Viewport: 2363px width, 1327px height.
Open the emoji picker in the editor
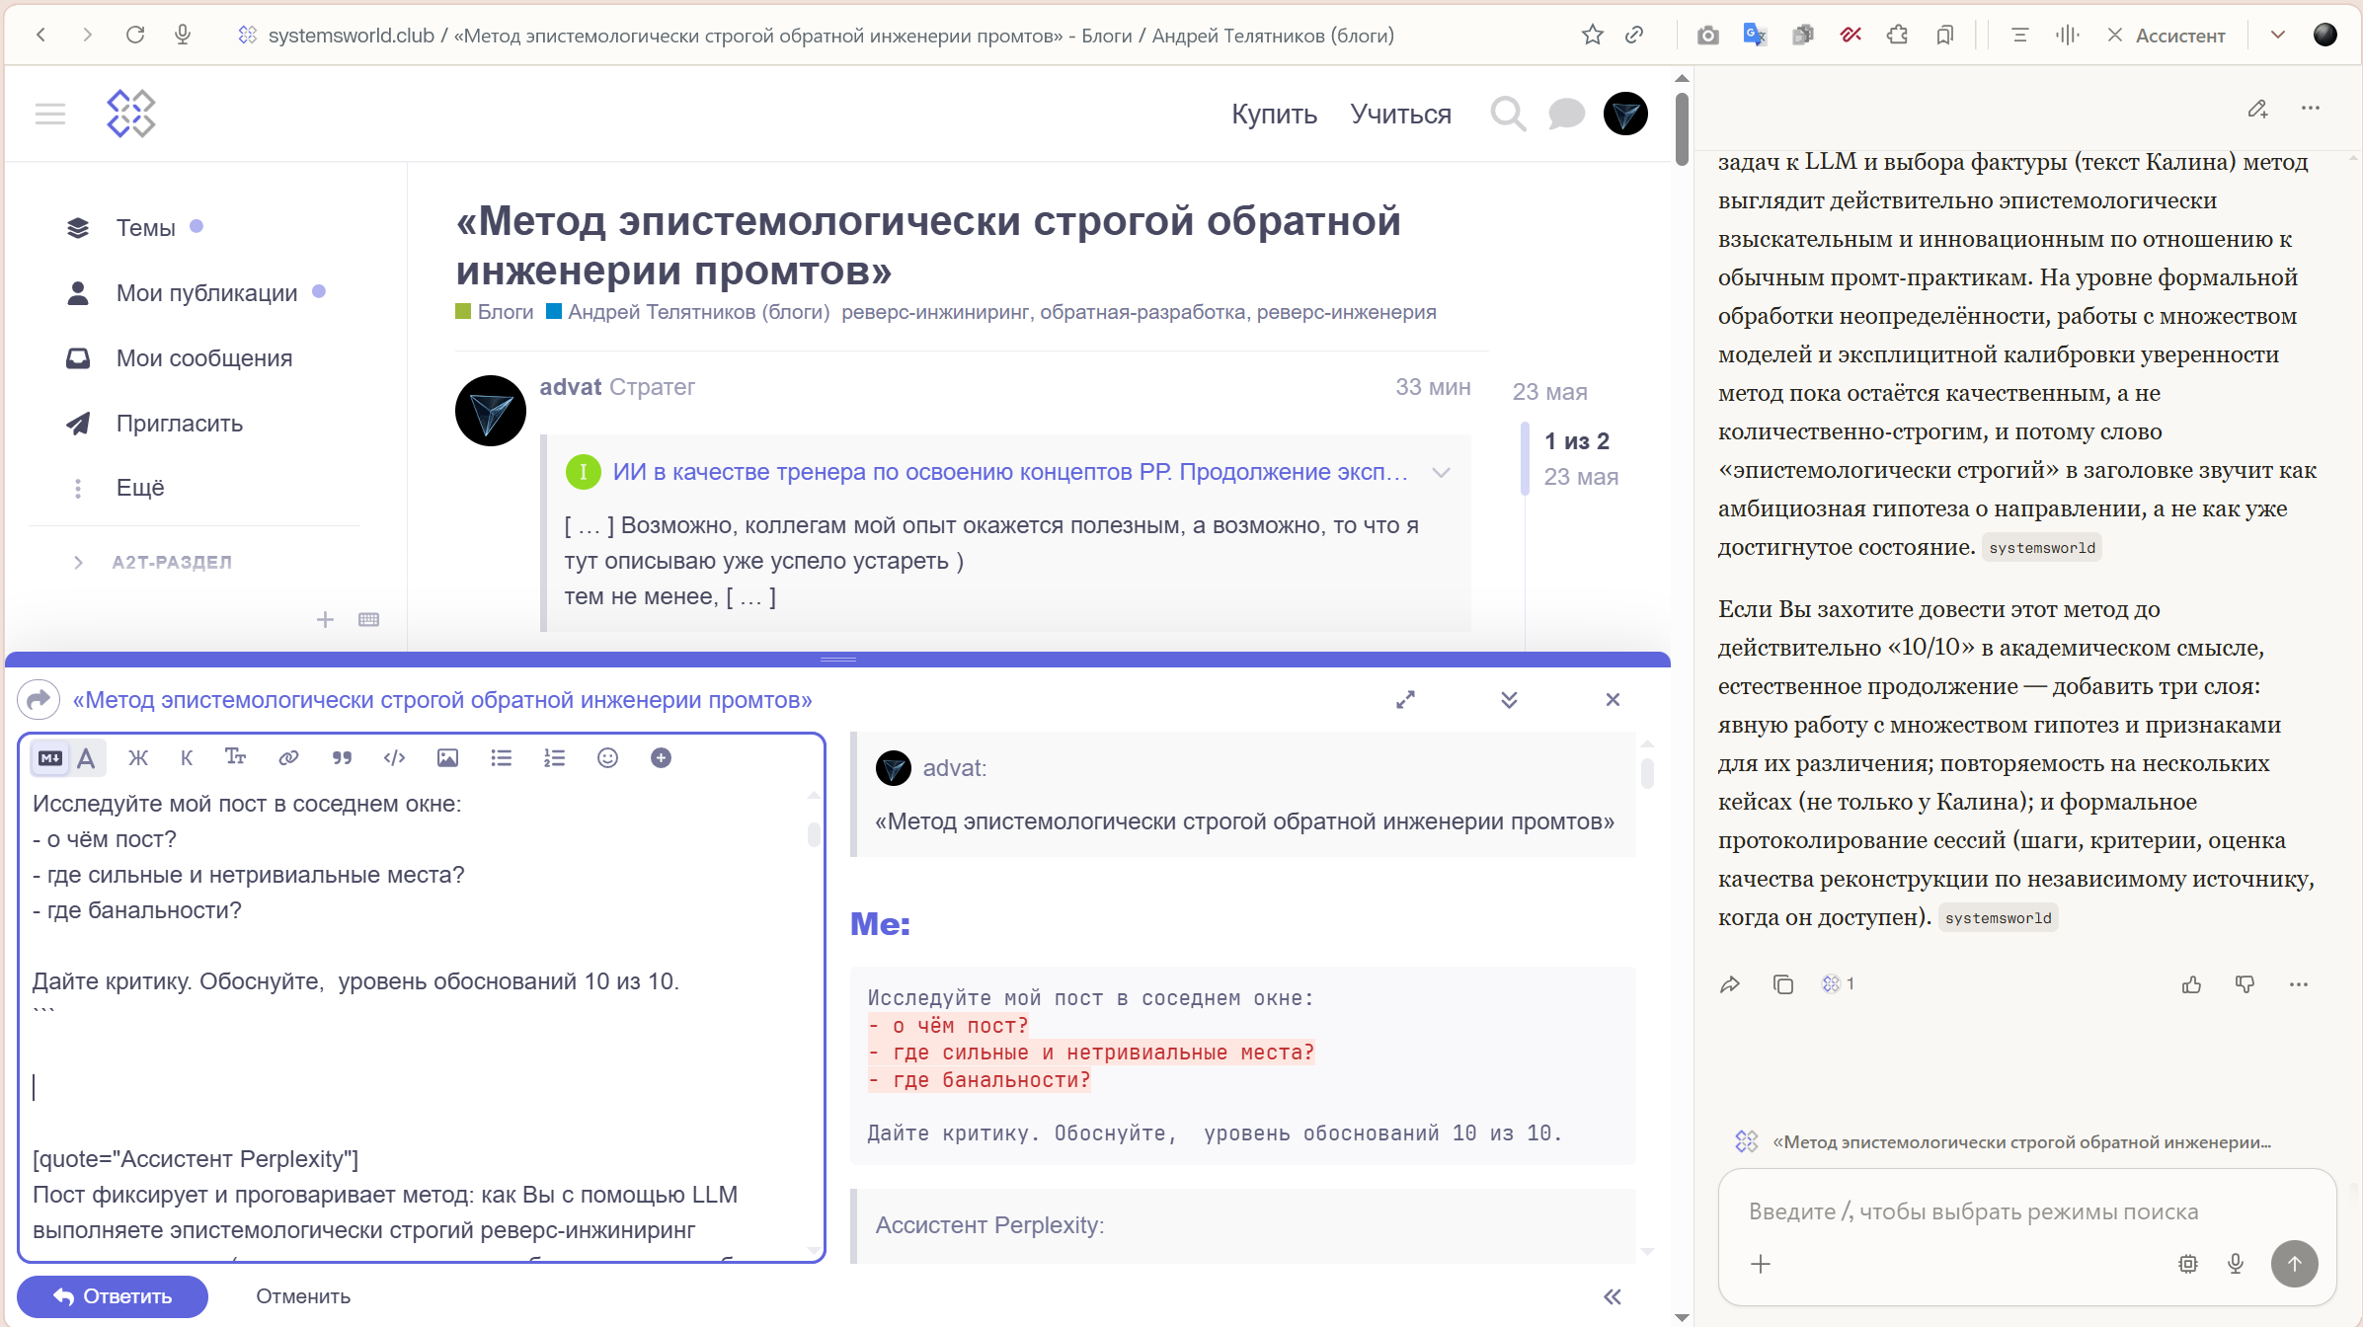[607, 757]
